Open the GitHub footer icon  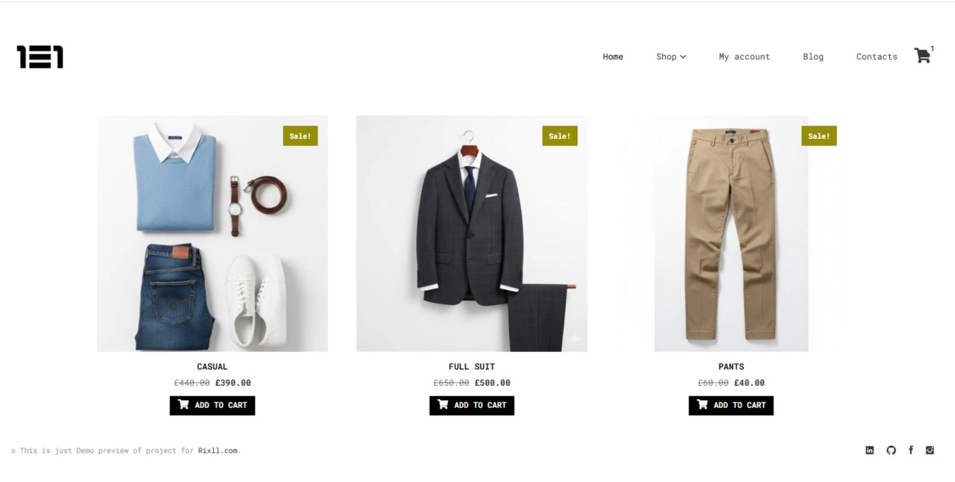pos(891,450)
